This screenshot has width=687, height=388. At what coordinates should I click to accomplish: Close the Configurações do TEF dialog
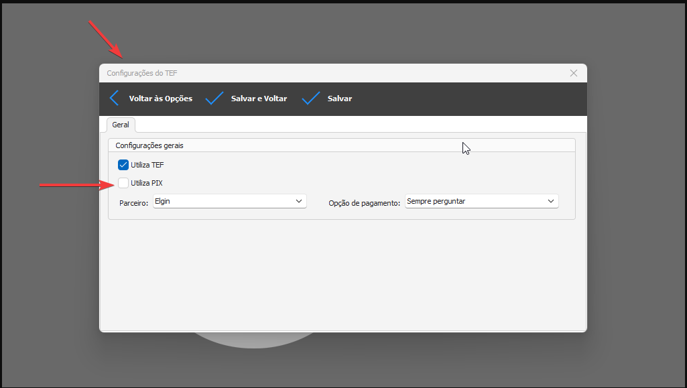click(573, 73)
